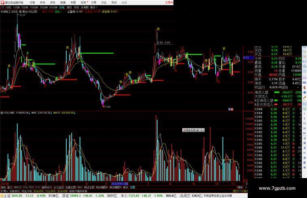
Task: Click the 窗口 button at chart bottom
Action: [10, 187]
